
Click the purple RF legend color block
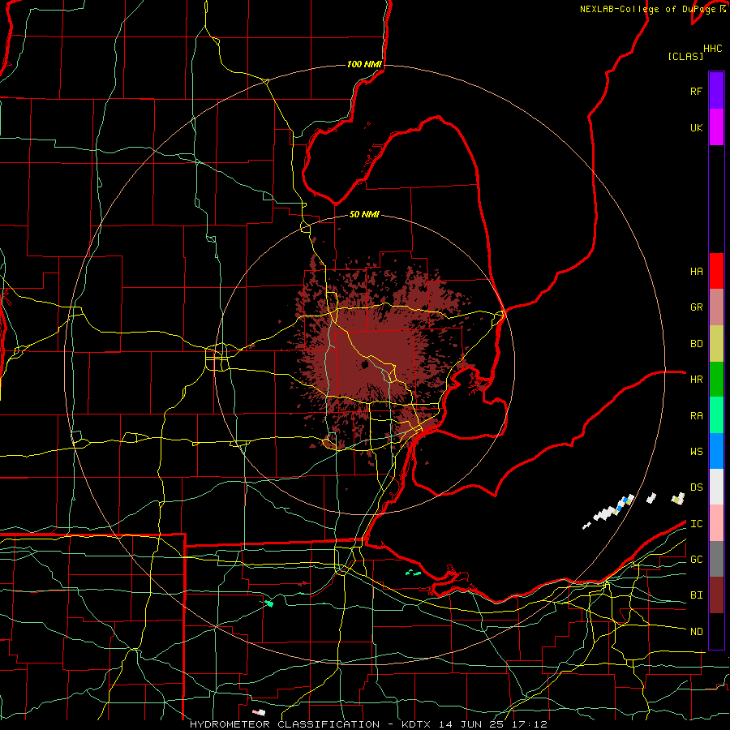point(716,91)
